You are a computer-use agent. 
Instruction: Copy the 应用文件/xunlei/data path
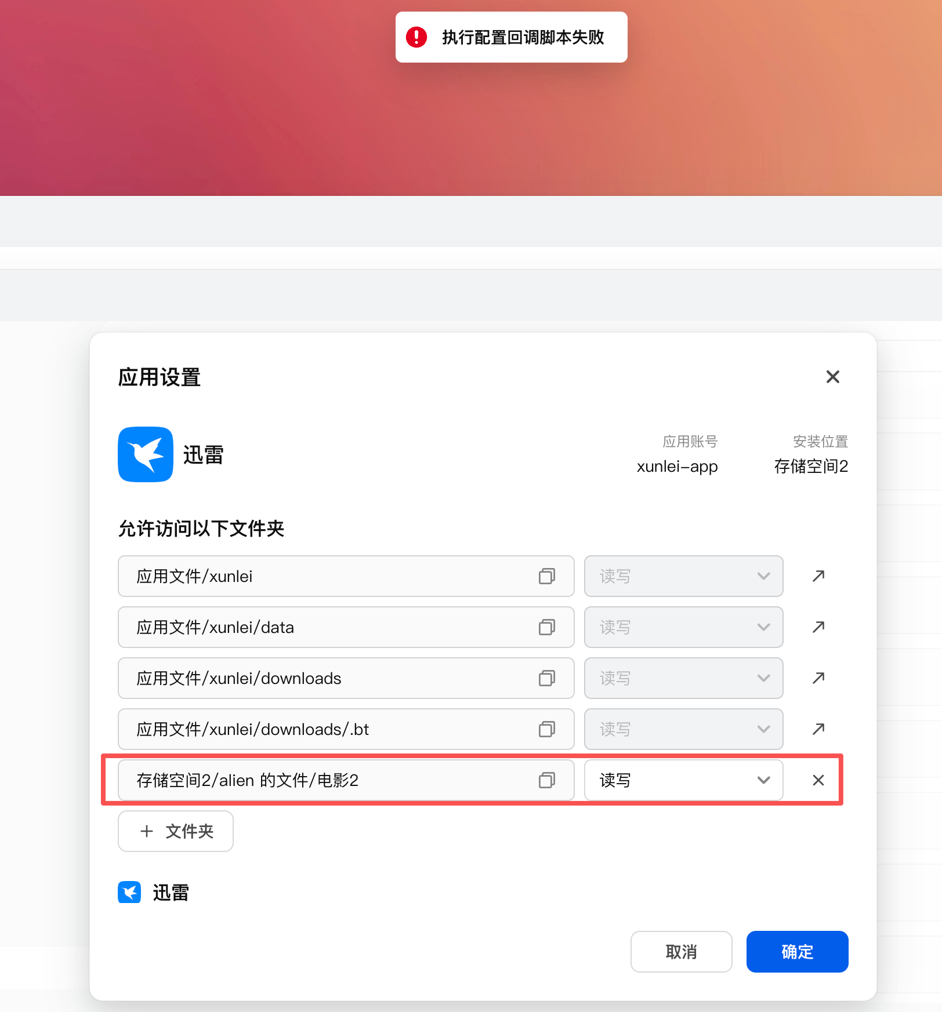tap(547, 627)
